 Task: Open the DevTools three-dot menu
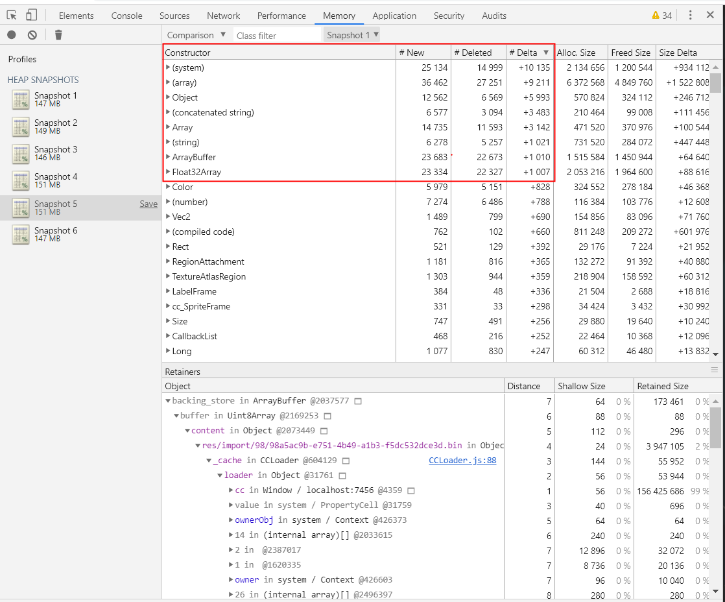(691, 16)
